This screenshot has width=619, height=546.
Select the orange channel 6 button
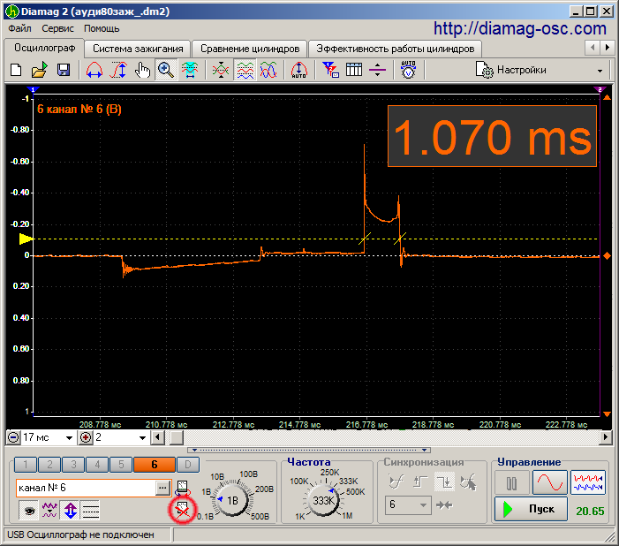click(x=155, y=465)
